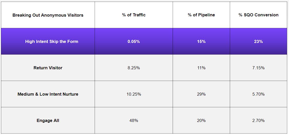The image size is (289, 135).
Task: Click the 11% pipeline cell
Action: click(201, 68)
